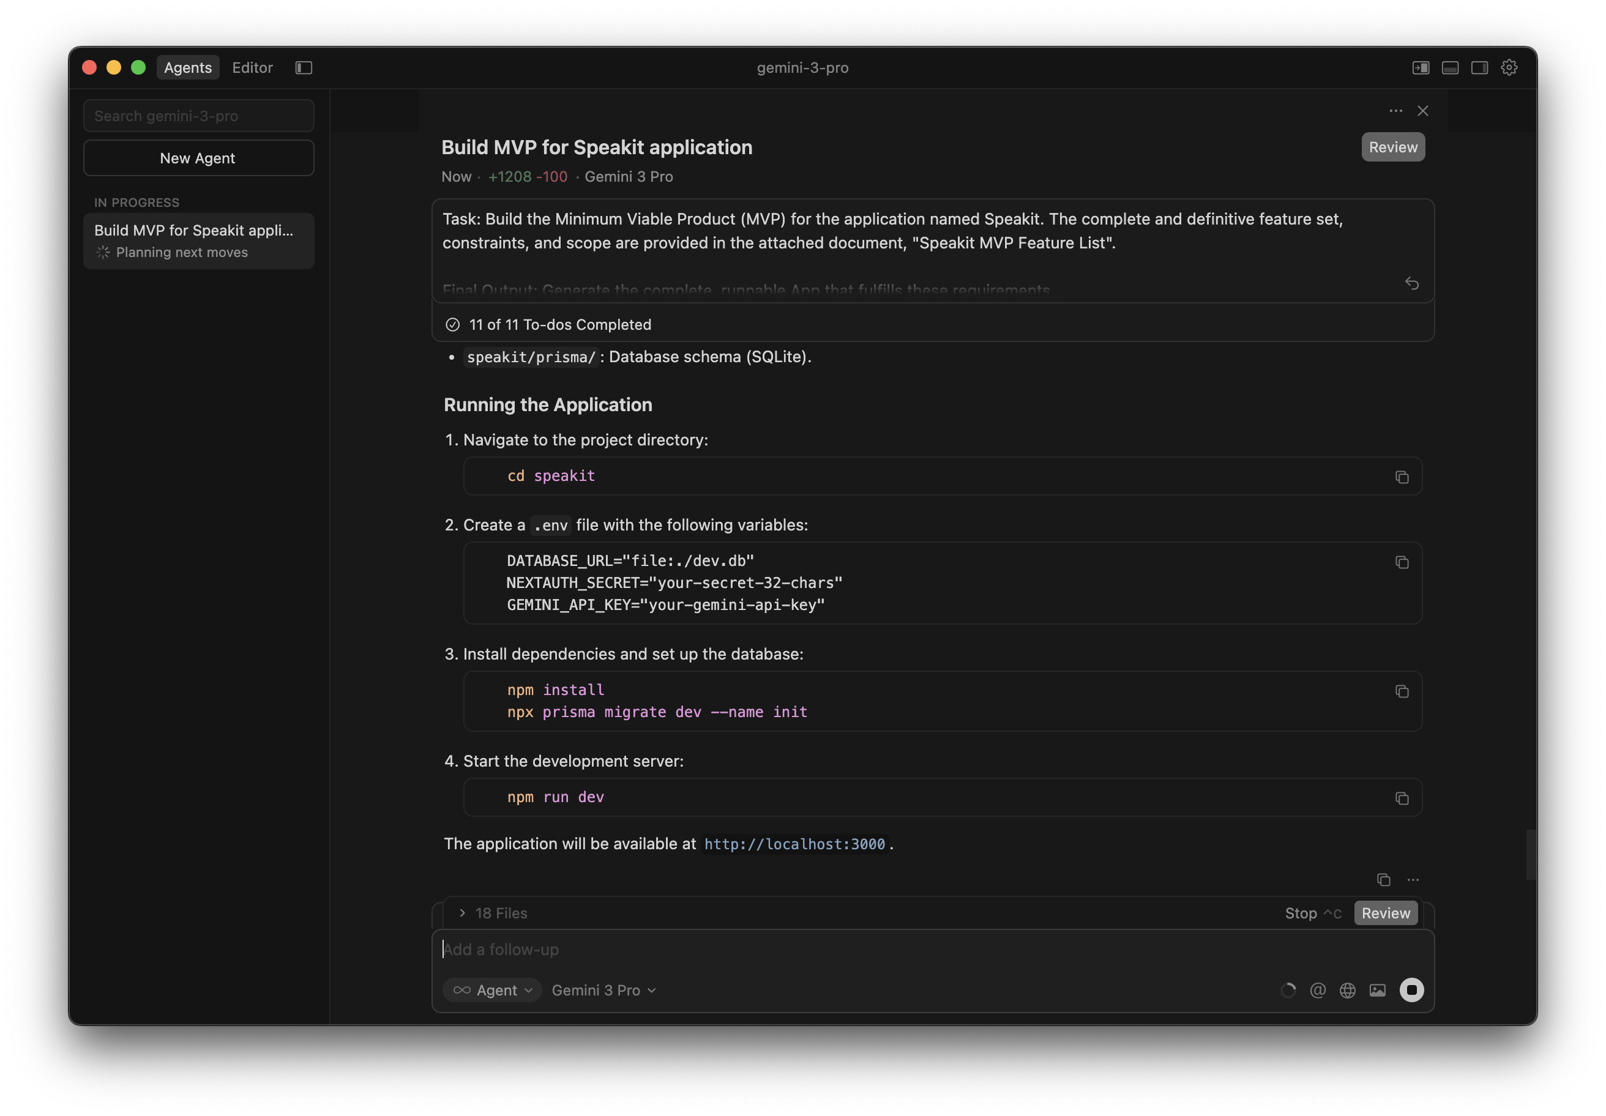Switch to the Editor tab
This screenshot has width=1606, height=1116.
tap(253, 68)
